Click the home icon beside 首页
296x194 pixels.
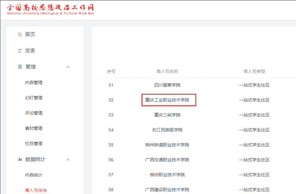point(20,34)
